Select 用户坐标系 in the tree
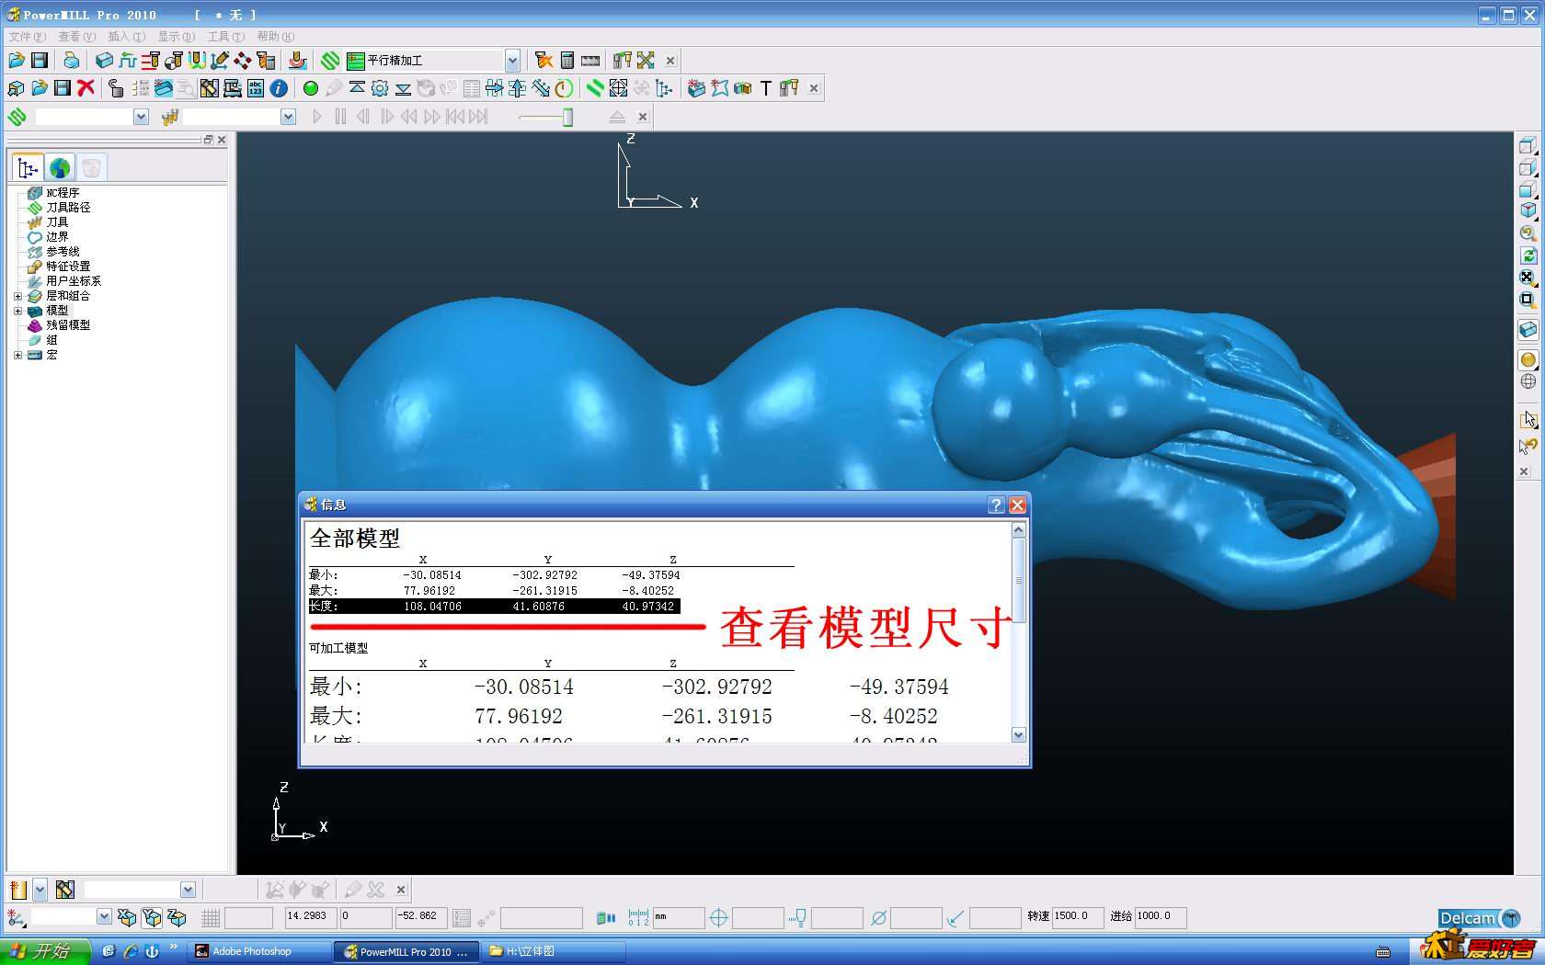This screenshot has height=965, width=1545. [x=74, y=281]
